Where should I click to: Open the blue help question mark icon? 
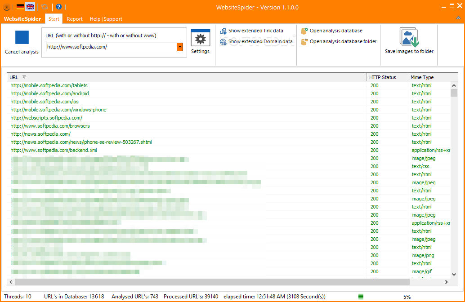(x=59, y=7)
